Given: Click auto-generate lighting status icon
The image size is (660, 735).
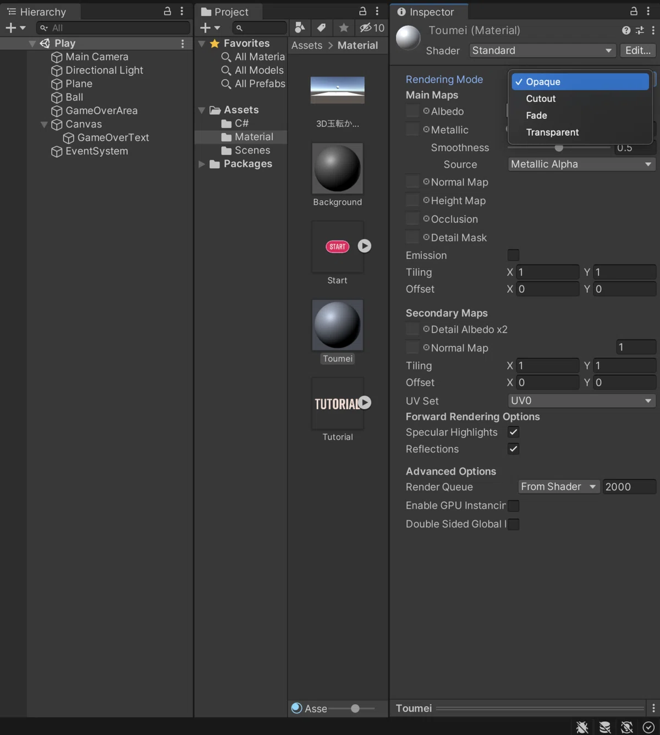Looking at the screenshot, I should tap(626, 727).
